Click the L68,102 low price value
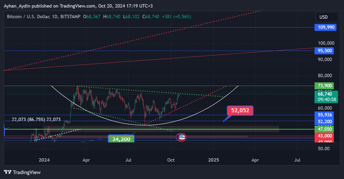Viewport: 344px width, 179px height. pos(131,17)
